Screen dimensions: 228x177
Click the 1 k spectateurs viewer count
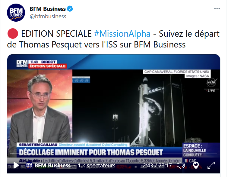[x=97, y=165]
